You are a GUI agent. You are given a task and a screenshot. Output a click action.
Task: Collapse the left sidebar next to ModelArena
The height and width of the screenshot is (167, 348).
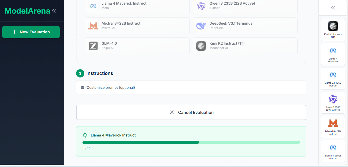point(54,11)
